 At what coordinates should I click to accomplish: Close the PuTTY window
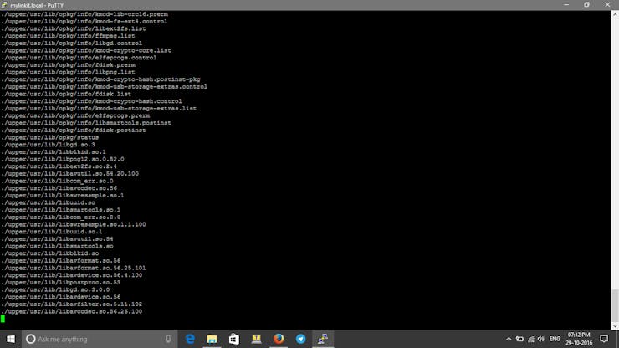coord(607,5)
